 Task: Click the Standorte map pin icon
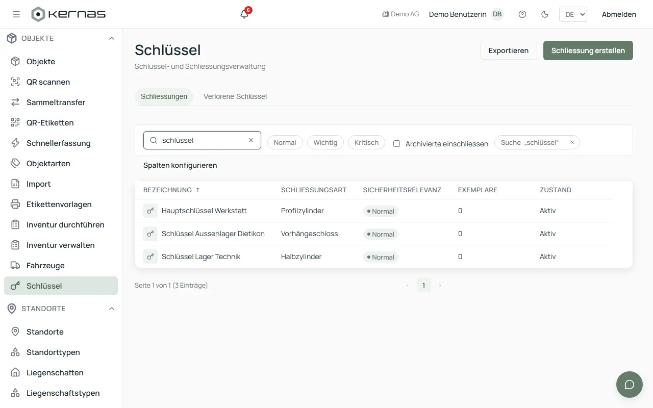(x=16, y=331)
